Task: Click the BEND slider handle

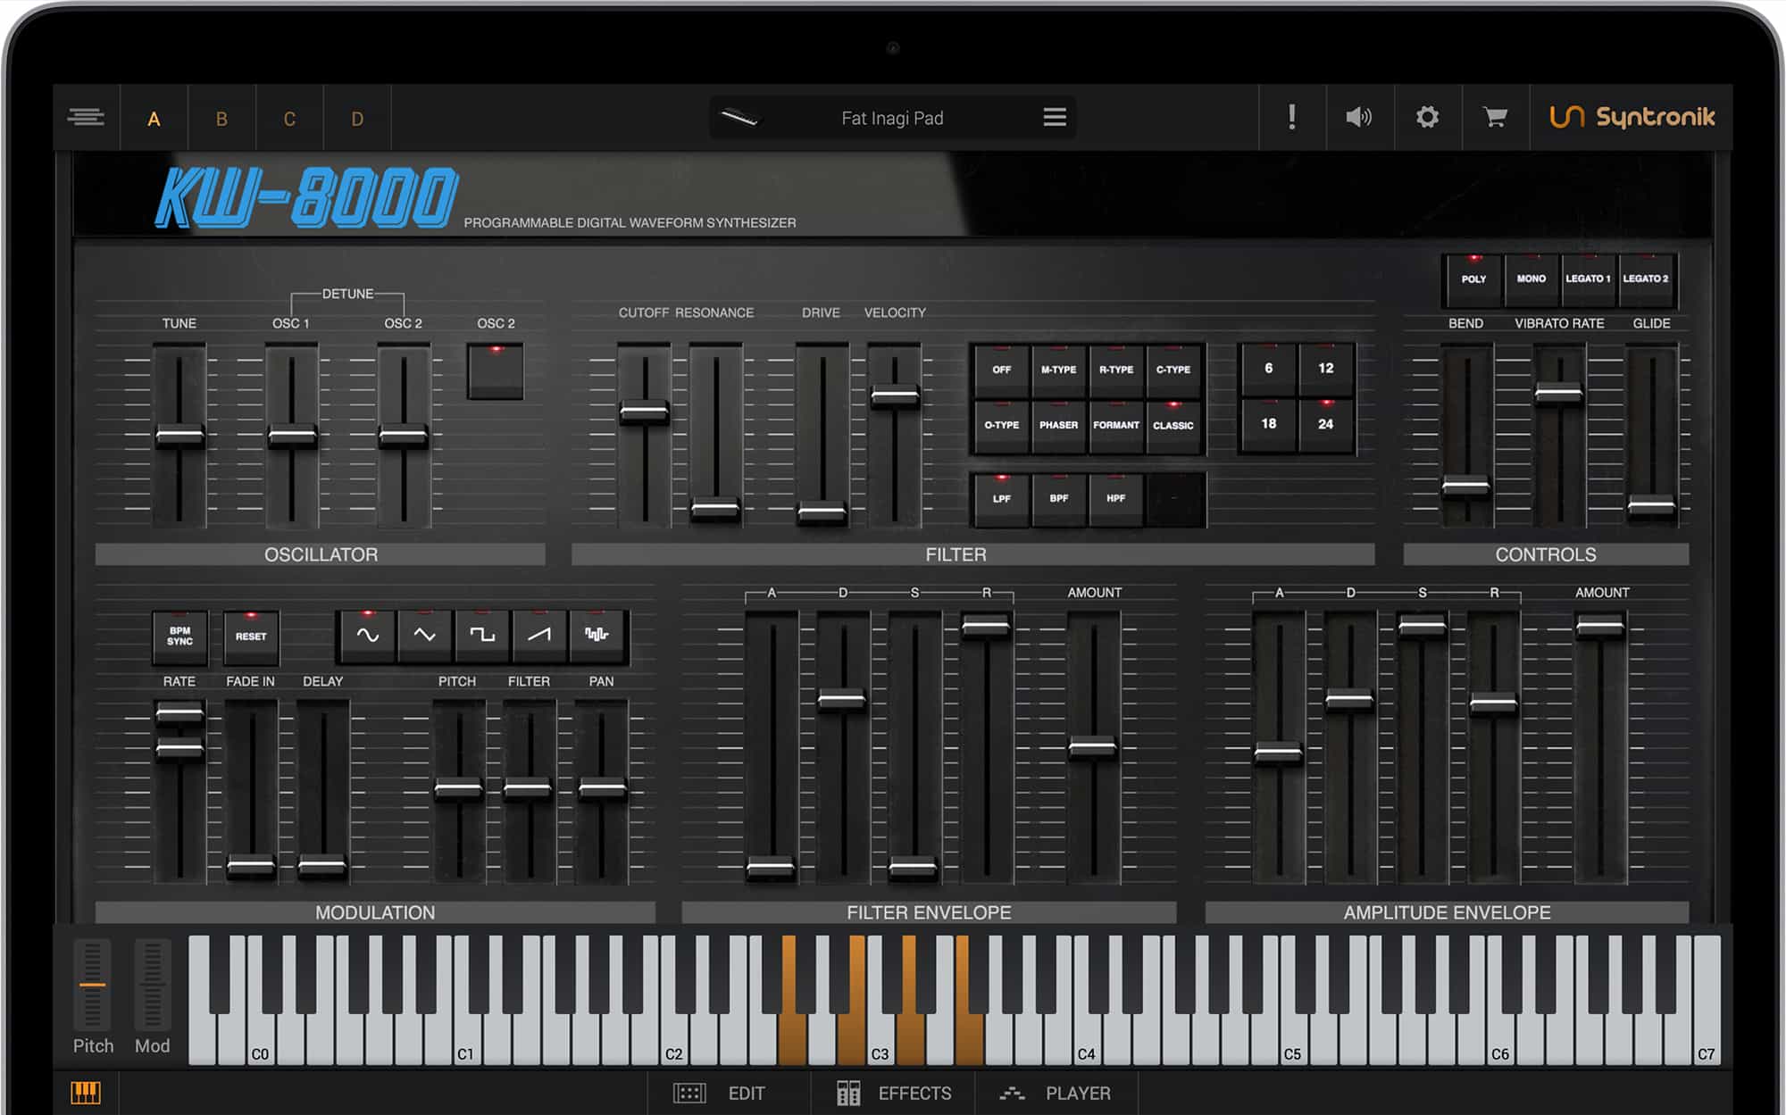Action: 1465,487
